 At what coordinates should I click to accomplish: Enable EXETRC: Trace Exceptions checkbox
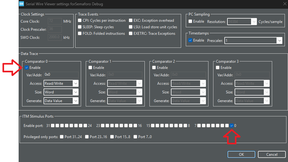pos(131,33)
